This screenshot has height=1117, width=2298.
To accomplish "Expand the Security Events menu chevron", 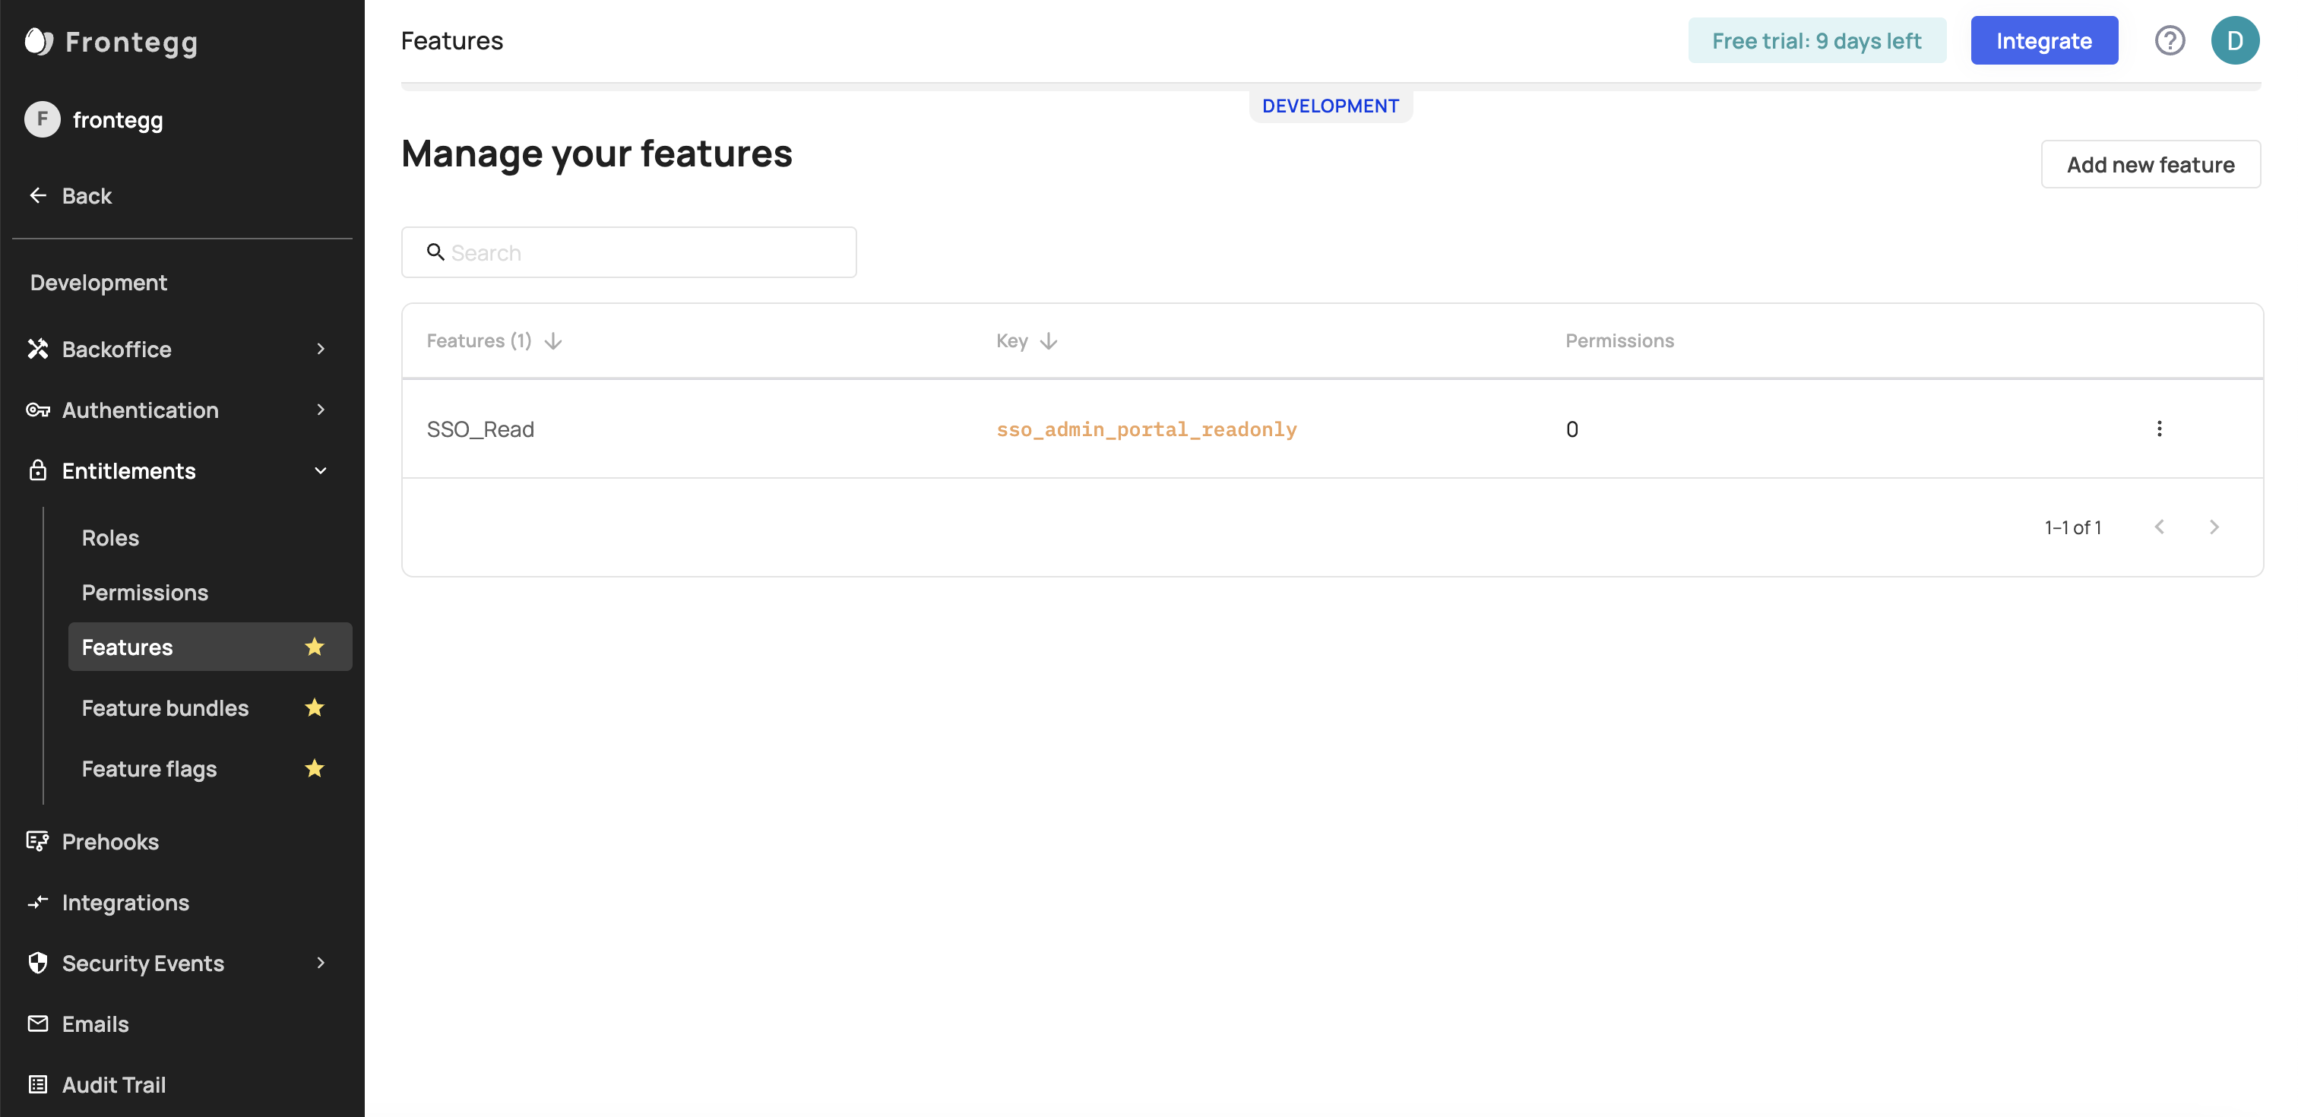I will (x=321, y=963).
